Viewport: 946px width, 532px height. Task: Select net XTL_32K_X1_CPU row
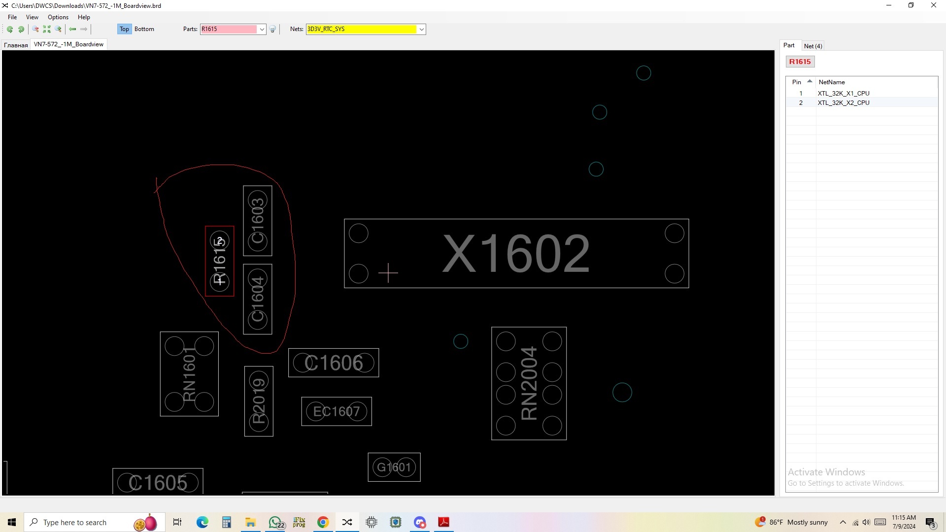[861, 93]
